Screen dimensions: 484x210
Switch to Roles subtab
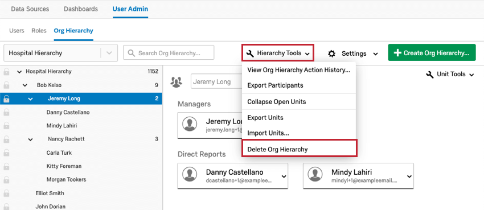39,31
